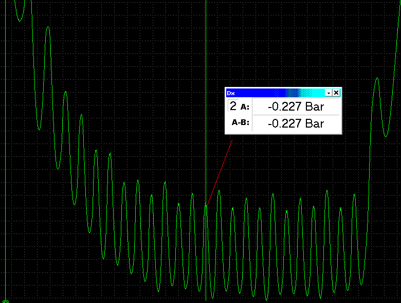This screenshot has height=303, width=401.
Task: Click the A-B: value -0.227 Bar
Action: coord(296,123)
